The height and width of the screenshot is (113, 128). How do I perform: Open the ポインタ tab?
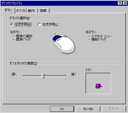point(21,11)
